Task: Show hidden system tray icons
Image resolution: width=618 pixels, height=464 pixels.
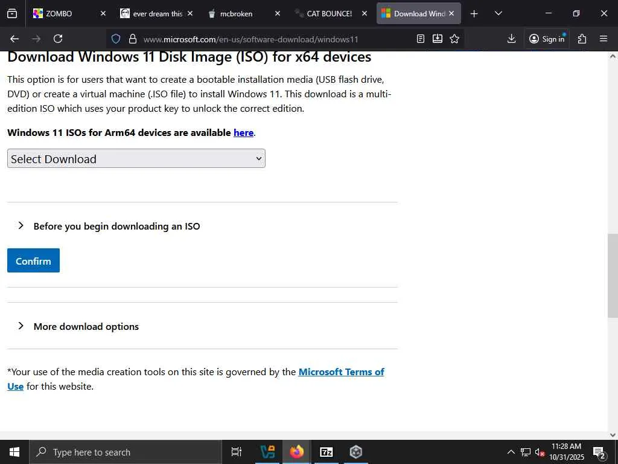Action: 511,452
